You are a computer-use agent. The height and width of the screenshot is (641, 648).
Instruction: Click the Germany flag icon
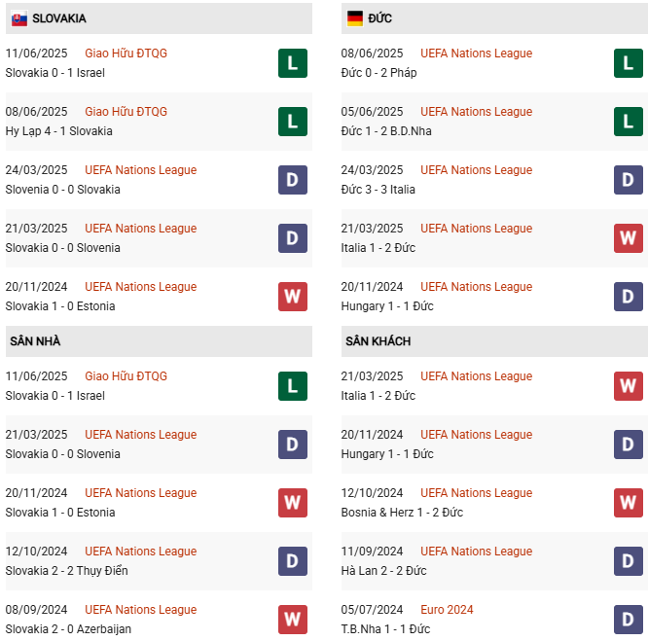tap(354, 18)
